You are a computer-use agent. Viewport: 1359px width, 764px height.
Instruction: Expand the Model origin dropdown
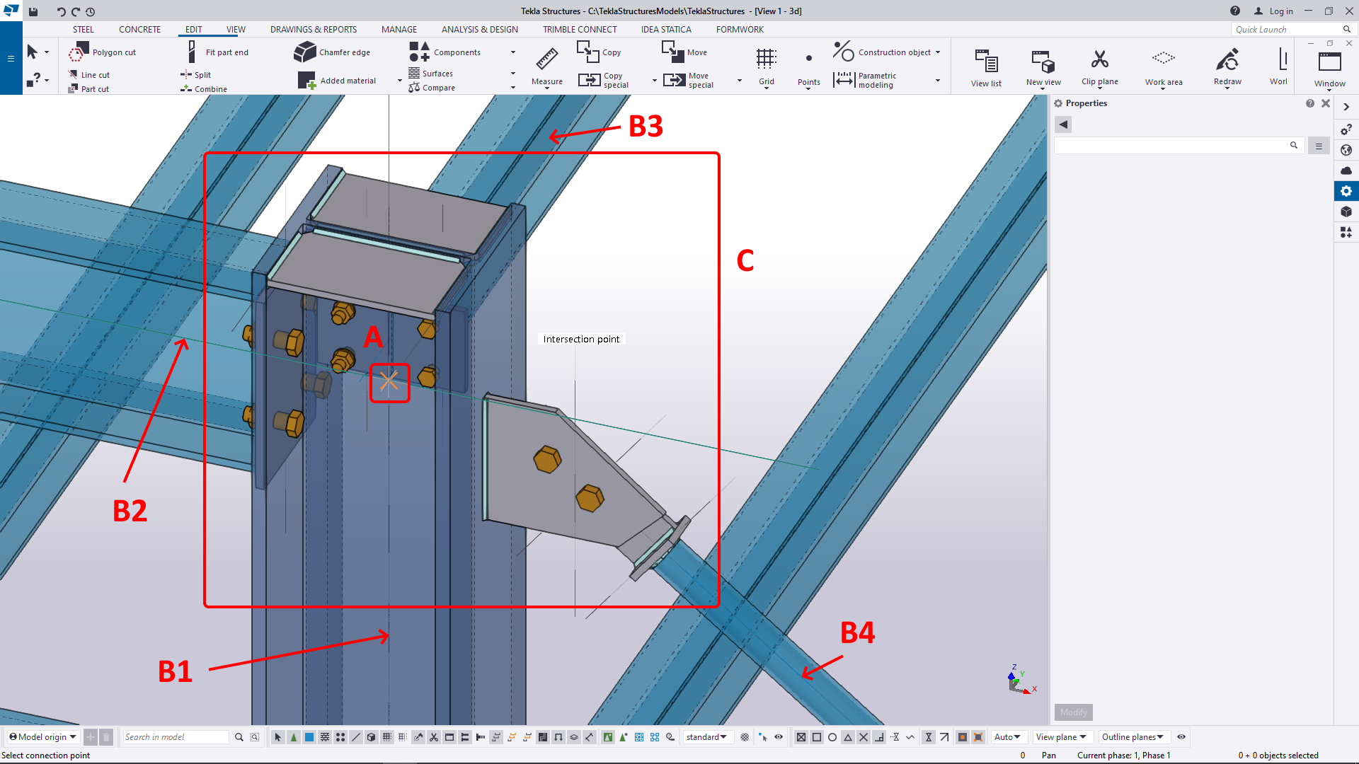click(x=42, y=737)
